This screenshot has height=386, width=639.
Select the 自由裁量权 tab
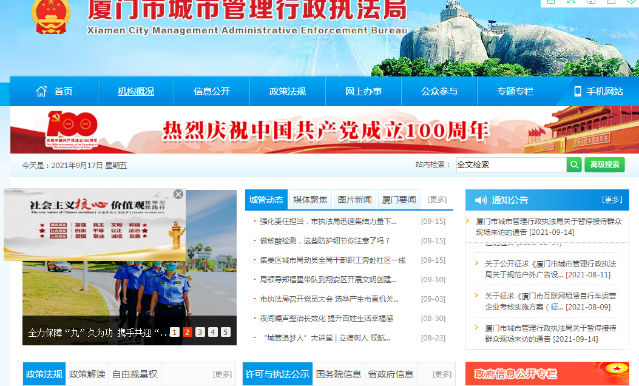point(135,374)
